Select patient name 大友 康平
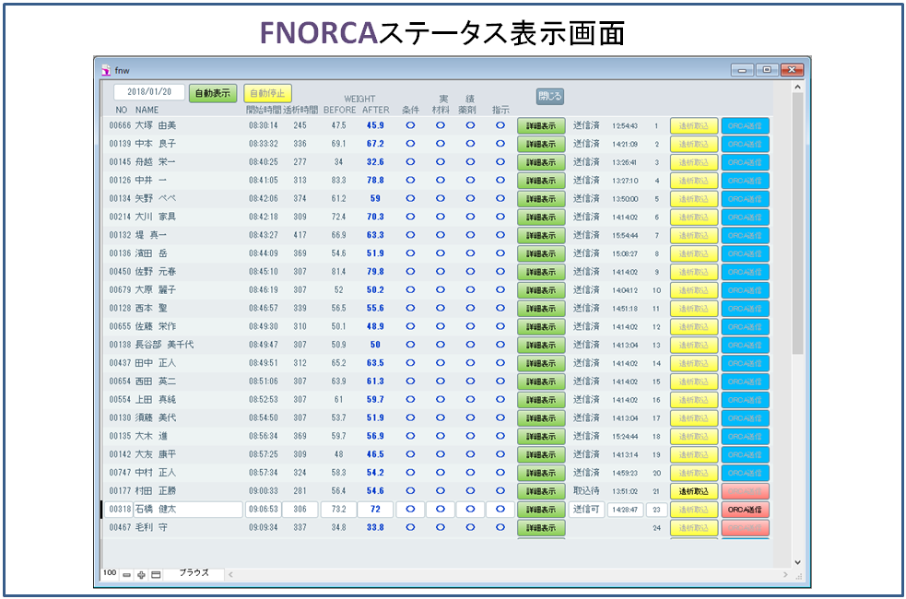Screen dimensions: 906x599 (156, 454)
